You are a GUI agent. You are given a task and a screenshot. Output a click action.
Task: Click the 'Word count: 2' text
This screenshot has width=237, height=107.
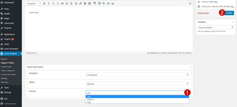pyautogui.click(x=32, y=53)
